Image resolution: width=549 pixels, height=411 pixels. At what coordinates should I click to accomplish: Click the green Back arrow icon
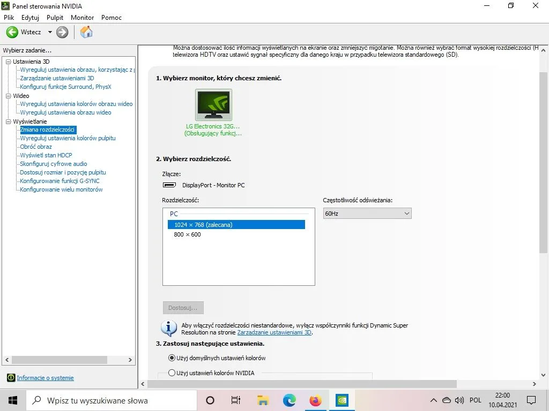click(x=12, y=32)
